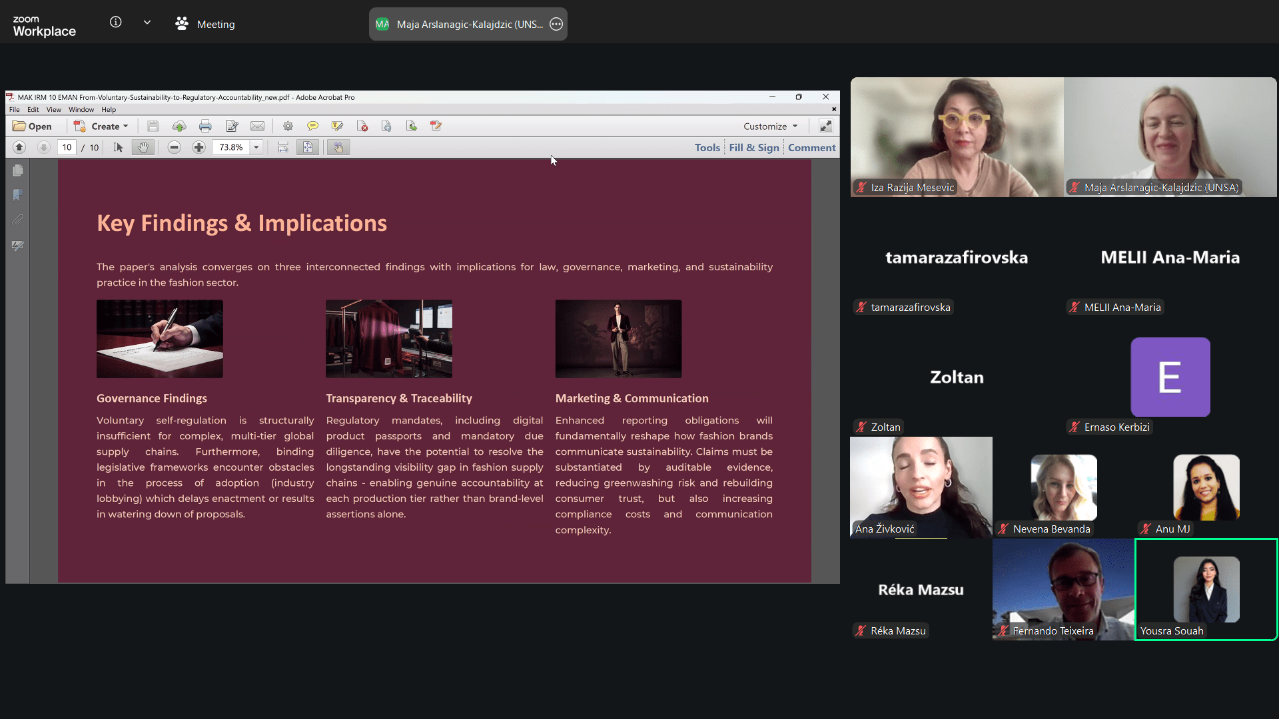Click the zoom in plus button
Screen dimensions: 1279x719
pyautogui.click(x=199, y=148)
